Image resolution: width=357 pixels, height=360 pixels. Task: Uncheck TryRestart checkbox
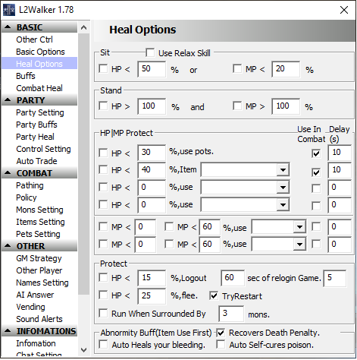[x=214, y=295]
